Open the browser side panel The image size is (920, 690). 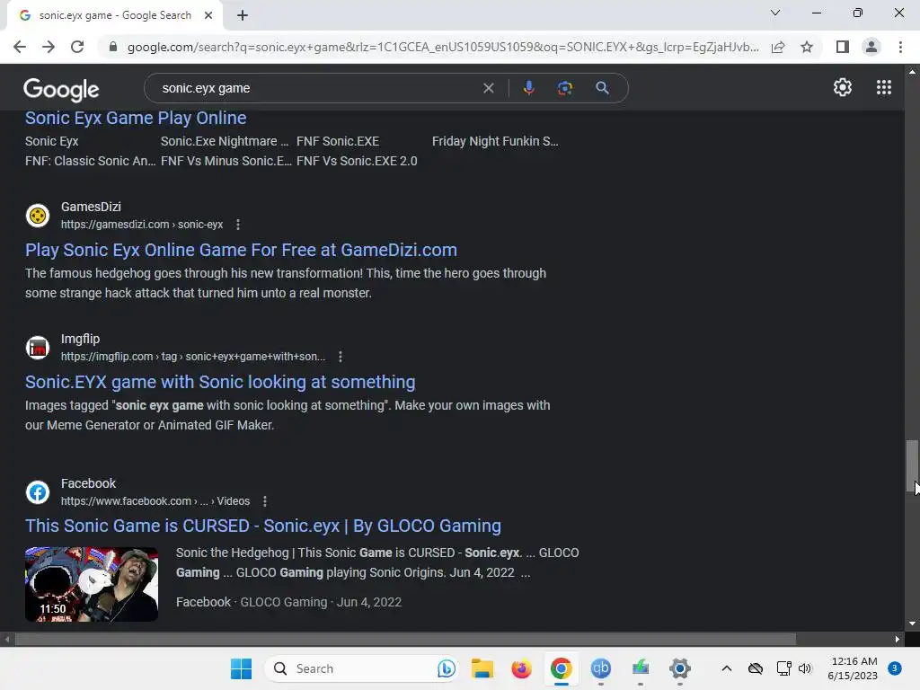[x=843, y=47]
